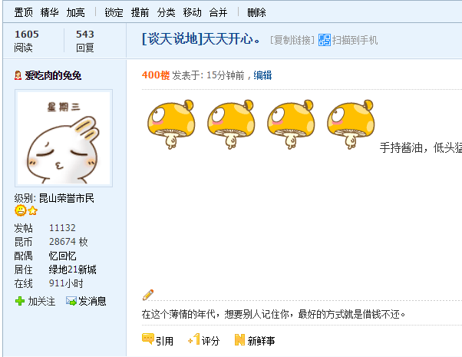
Task: Select 精华 in the moderation toolbar
Action: [49, 13]
